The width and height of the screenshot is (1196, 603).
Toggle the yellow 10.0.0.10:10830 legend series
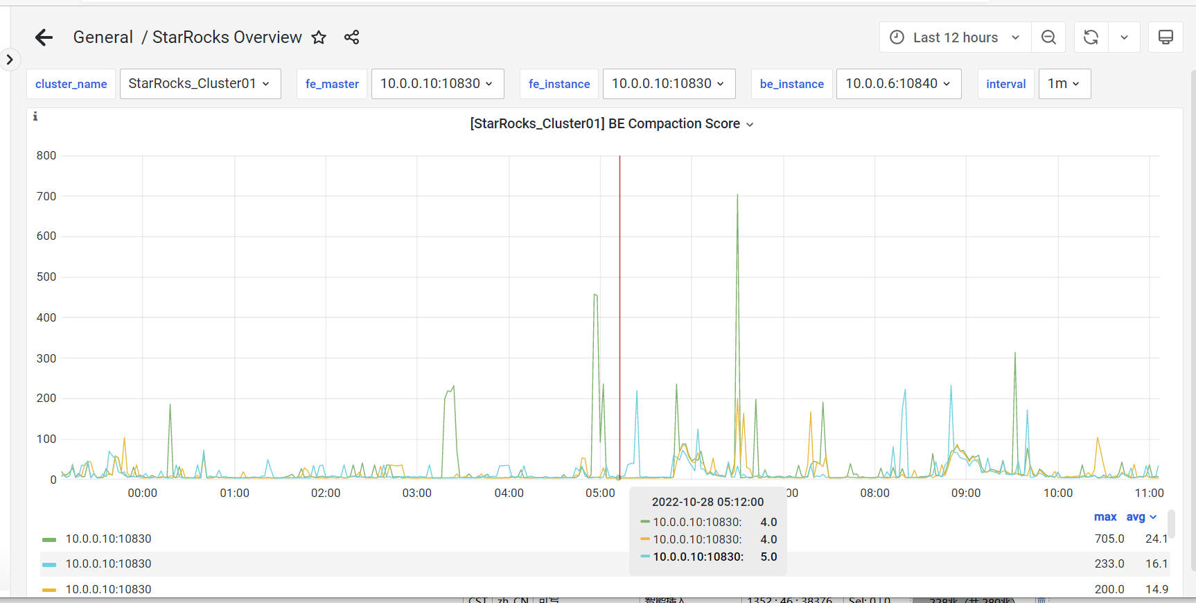click(x=108, y=588)
